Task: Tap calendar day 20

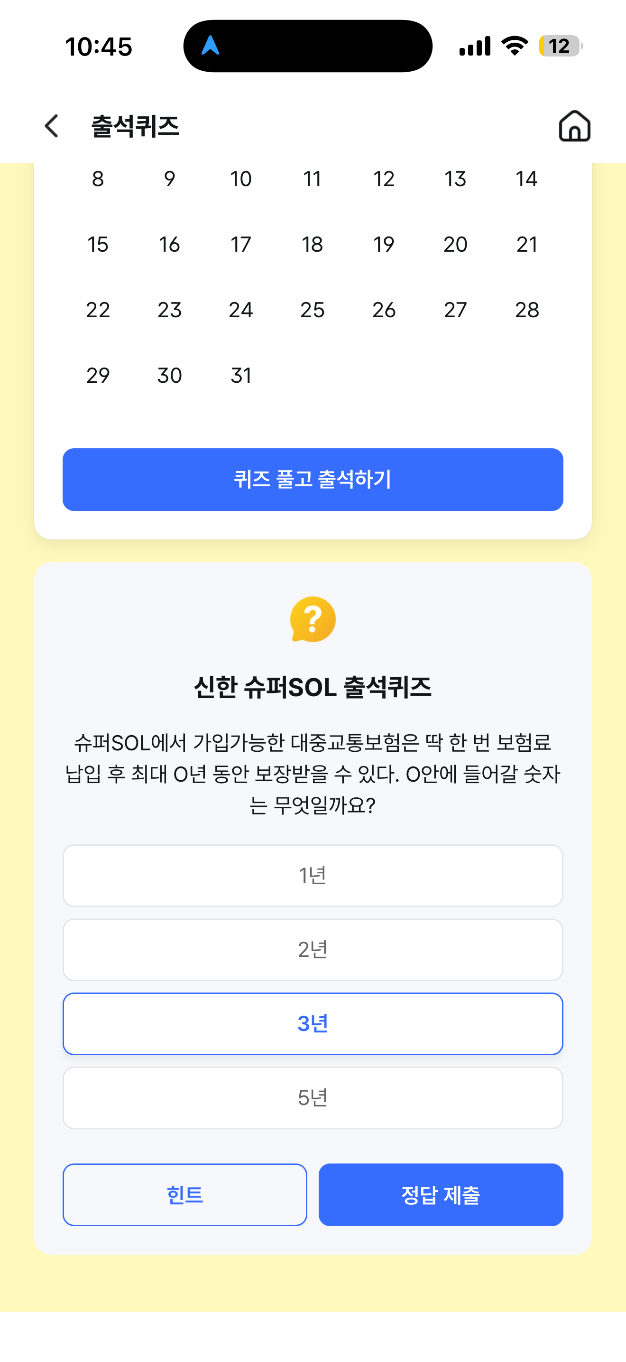Action: (456, 244)
